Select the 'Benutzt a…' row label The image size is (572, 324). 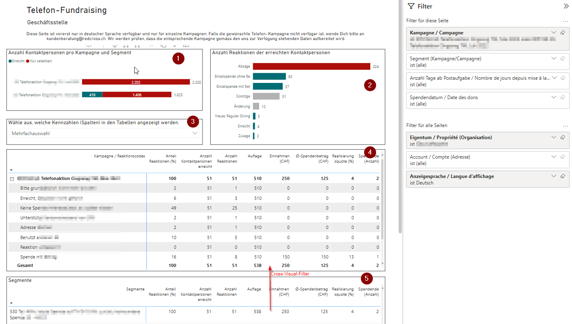pyautogui.click(x=40, y=237)
